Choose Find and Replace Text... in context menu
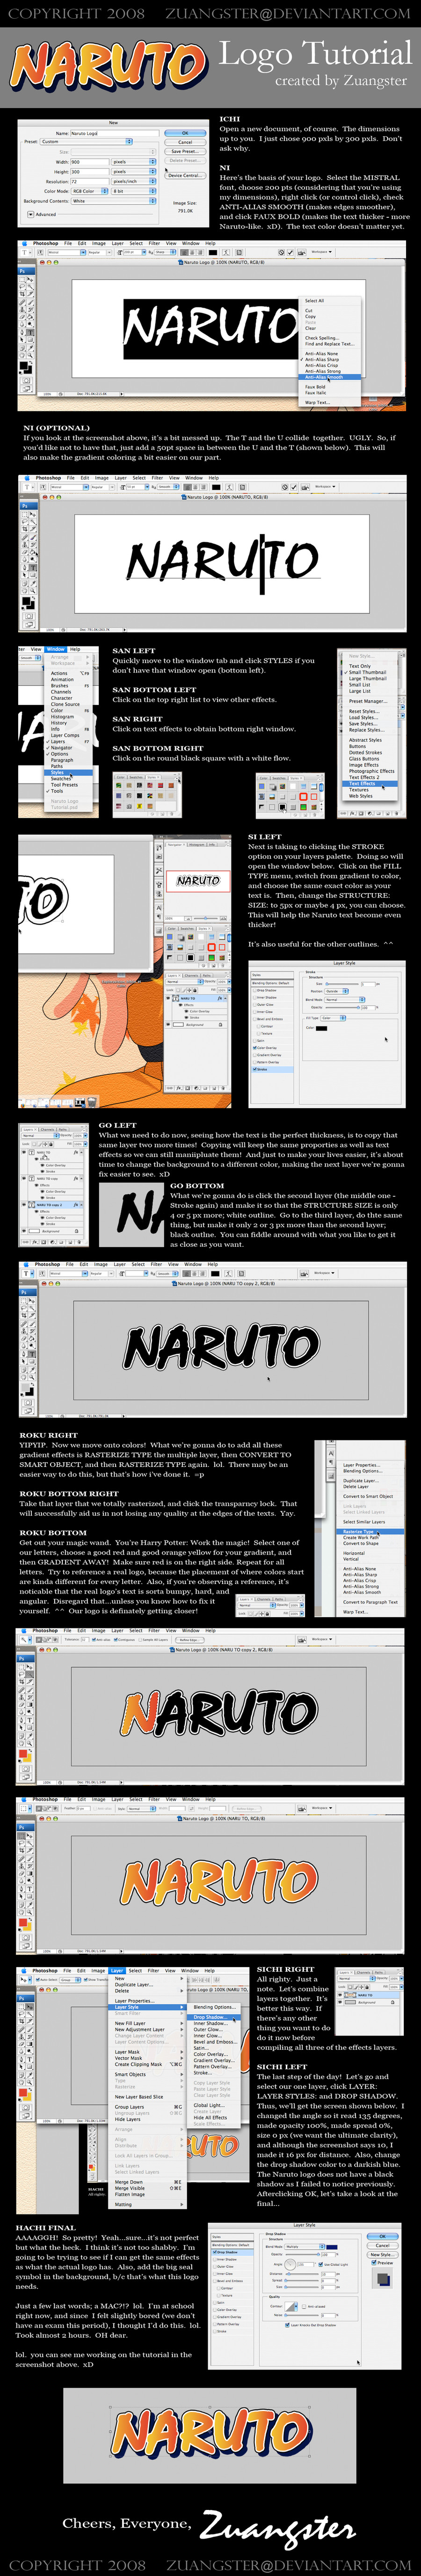 coord(329,344)
